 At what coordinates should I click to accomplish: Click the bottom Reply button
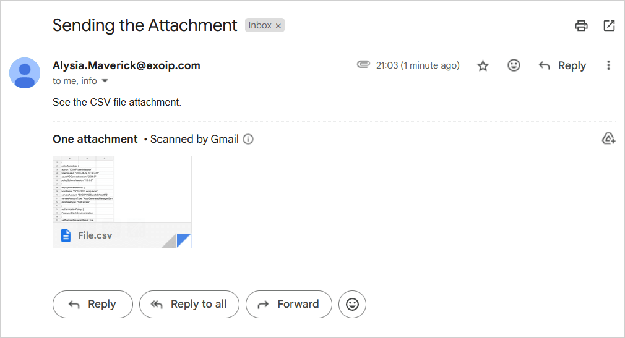coord(93,304)
